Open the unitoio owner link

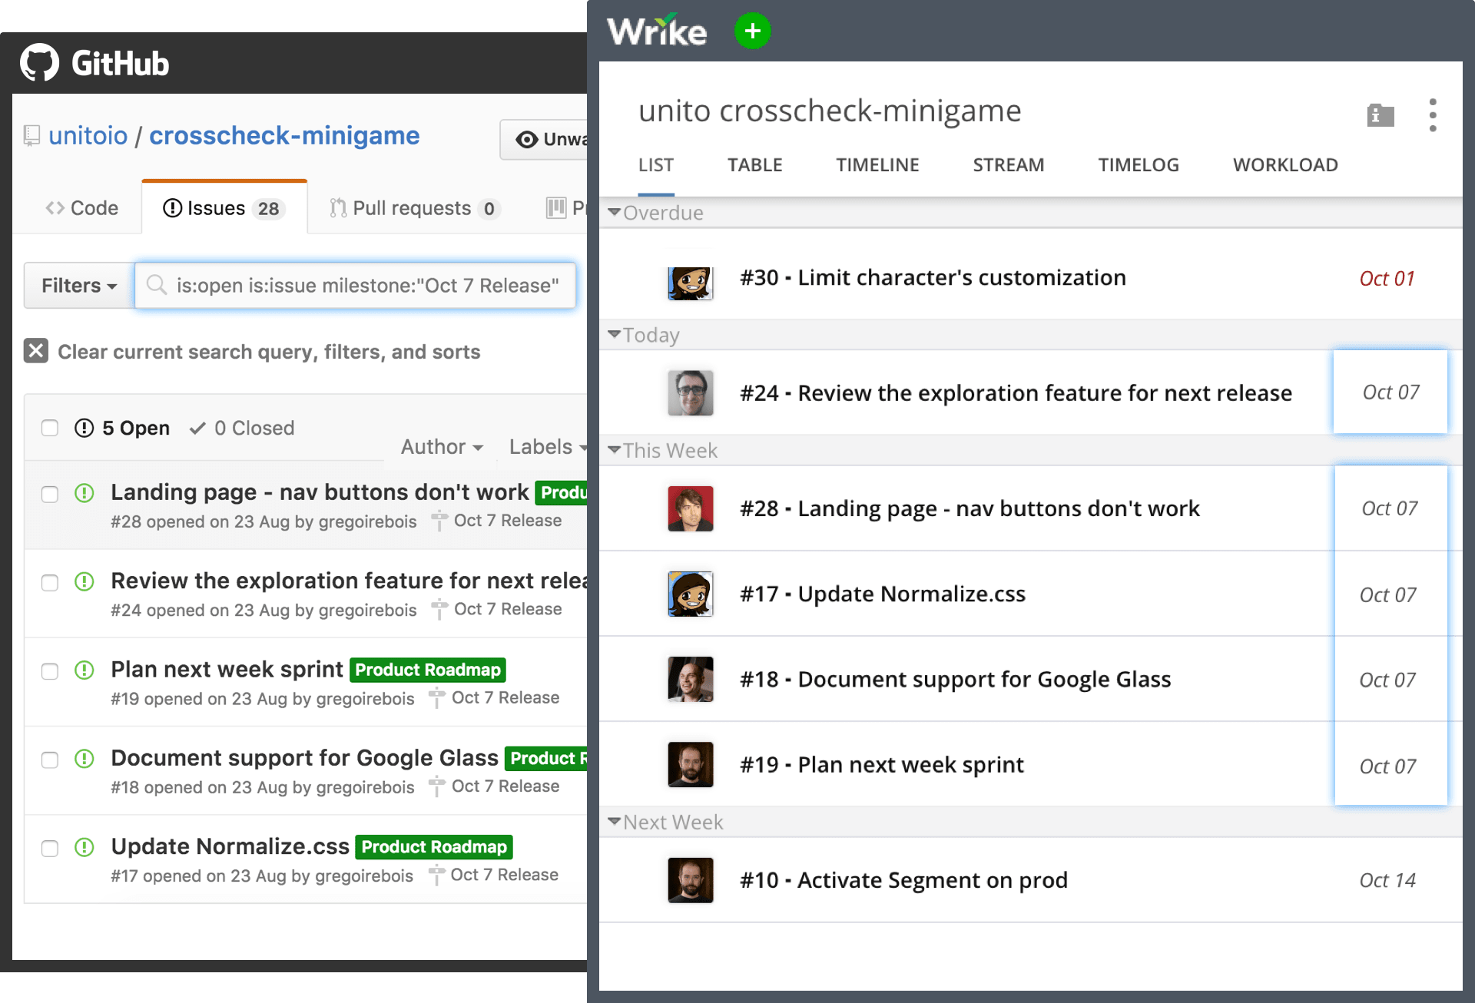88,136
